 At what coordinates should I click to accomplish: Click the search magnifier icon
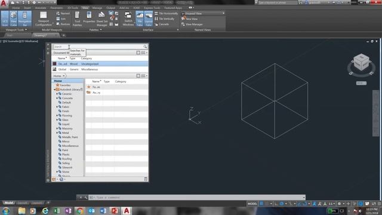point(145,47)
